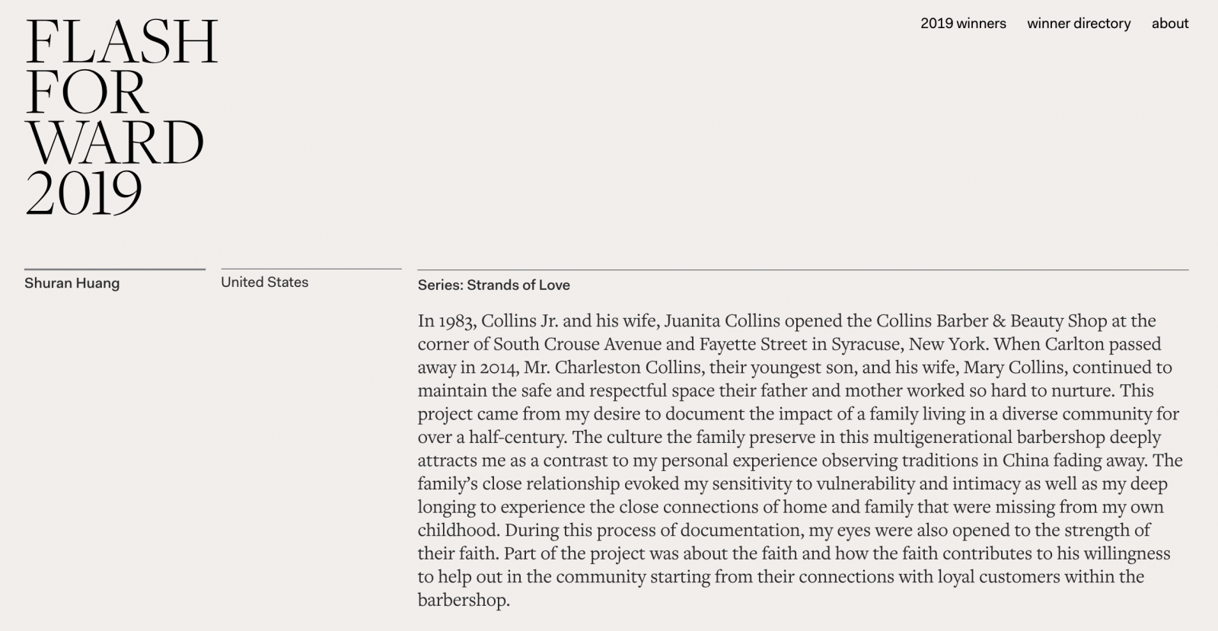This screenshot has height=631, width=1218.
Task: Click the Flash Forward 2019 logo
Action: 122,116
